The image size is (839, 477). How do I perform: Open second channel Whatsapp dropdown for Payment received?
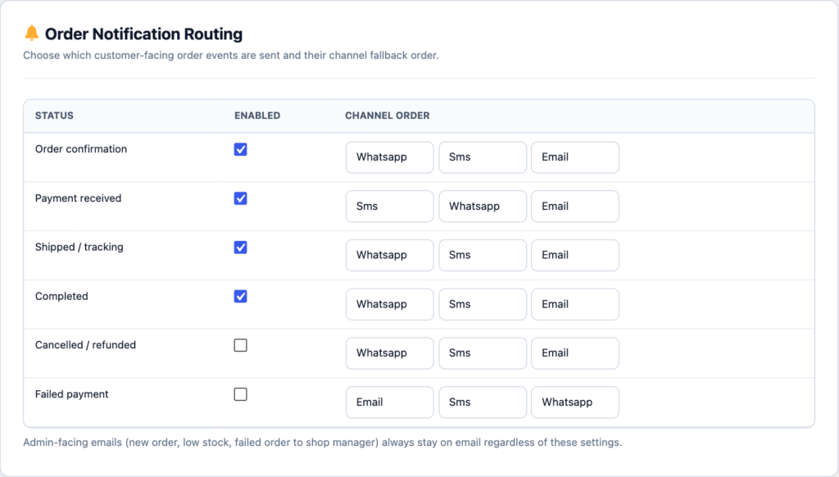tap(483, 206)
